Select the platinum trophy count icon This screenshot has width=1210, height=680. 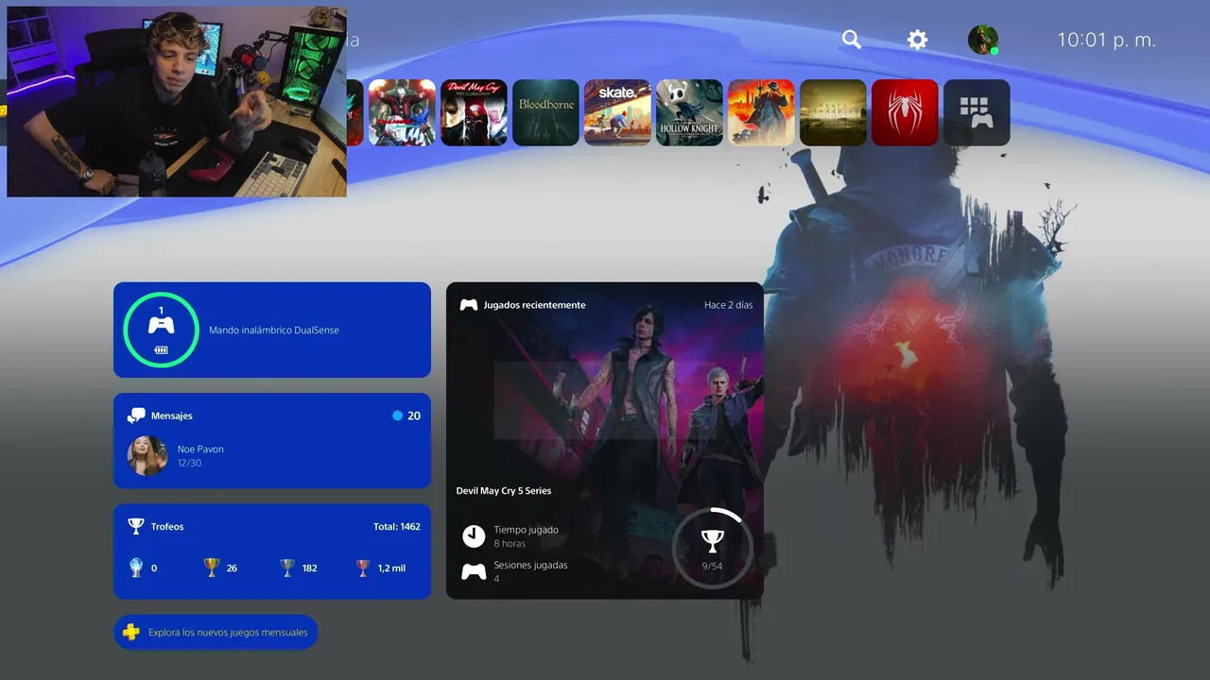click(x=136, y=568)
